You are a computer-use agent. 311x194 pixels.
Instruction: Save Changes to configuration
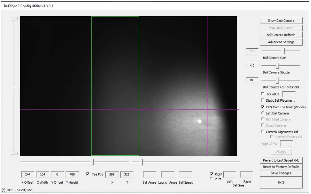tap(281, 173)
